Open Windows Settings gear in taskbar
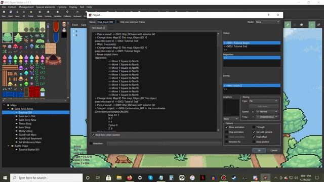Viewport: 324px width, 182px height. [140, 177]
